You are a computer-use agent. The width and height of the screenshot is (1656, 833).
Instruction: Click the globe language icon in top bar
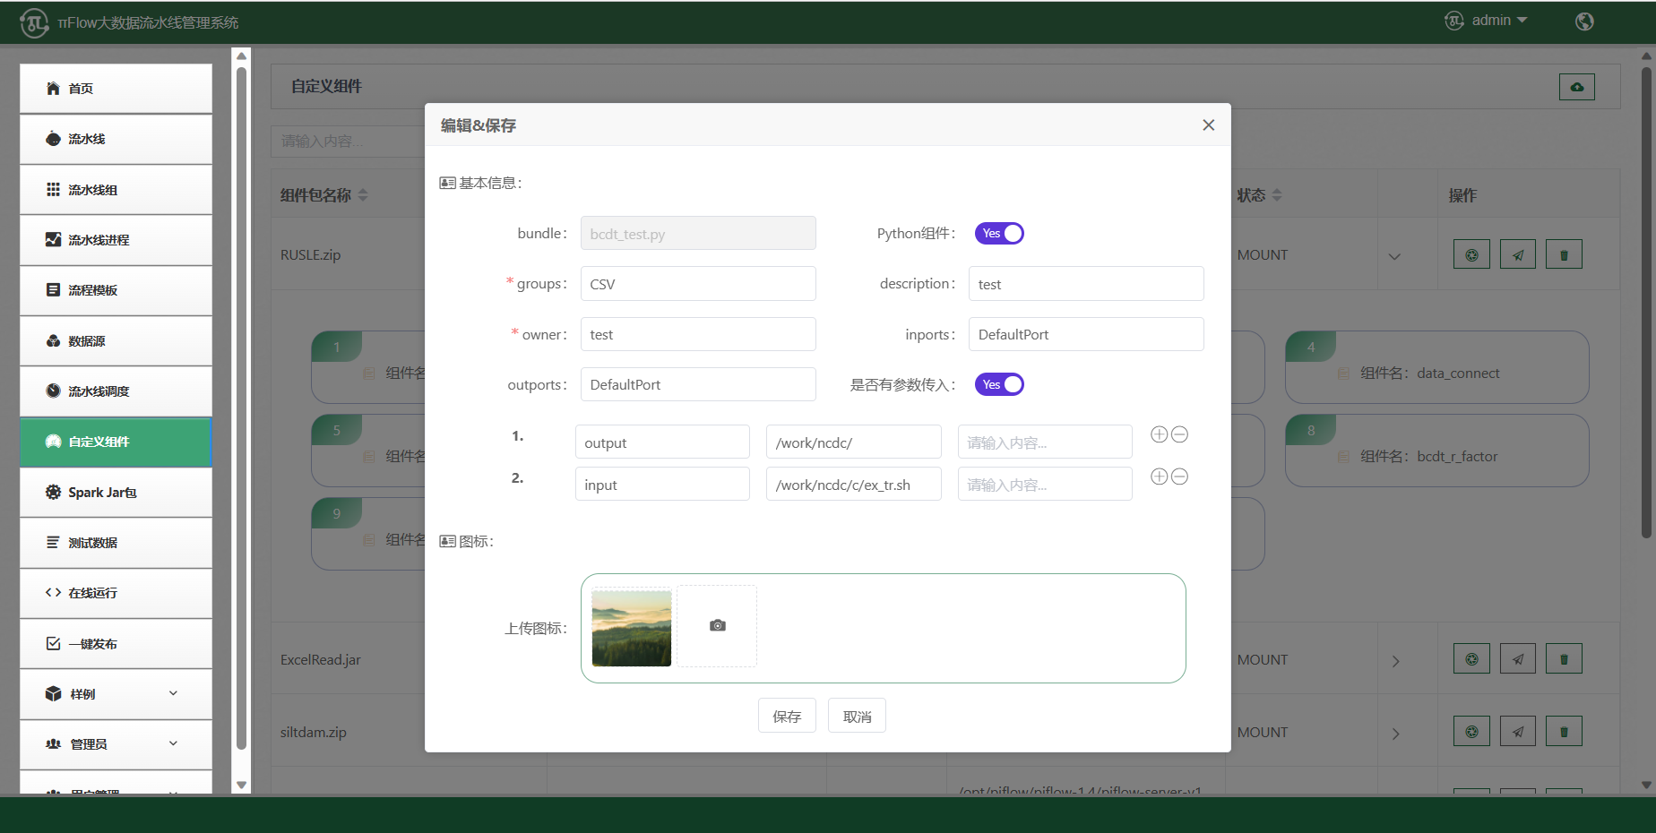point(1584,21)
